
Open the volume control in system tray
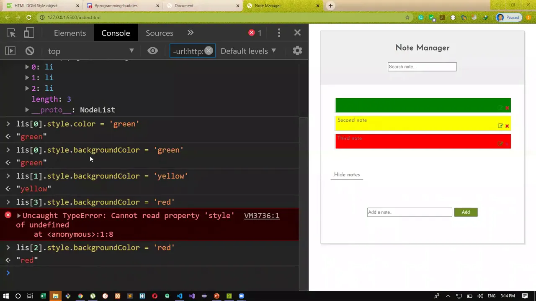tap(480, 296)
